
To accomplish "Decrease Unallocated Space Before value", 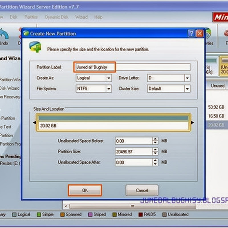I will (155, 143).
